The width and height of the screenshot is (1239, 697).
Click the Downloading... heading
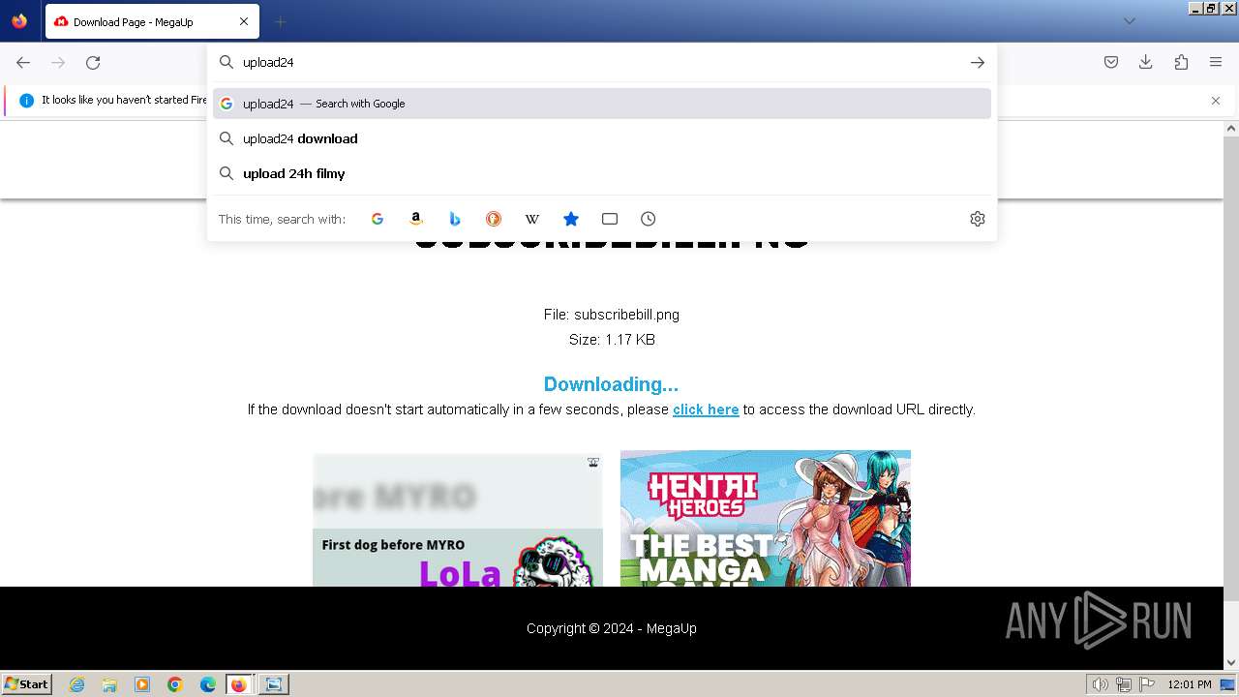611,384
